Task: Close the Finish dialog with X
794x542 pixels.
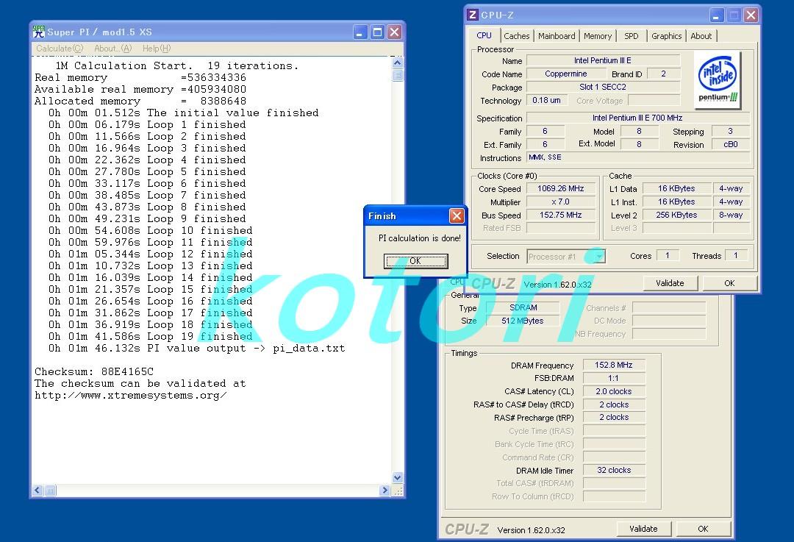Action: (457, 216)
